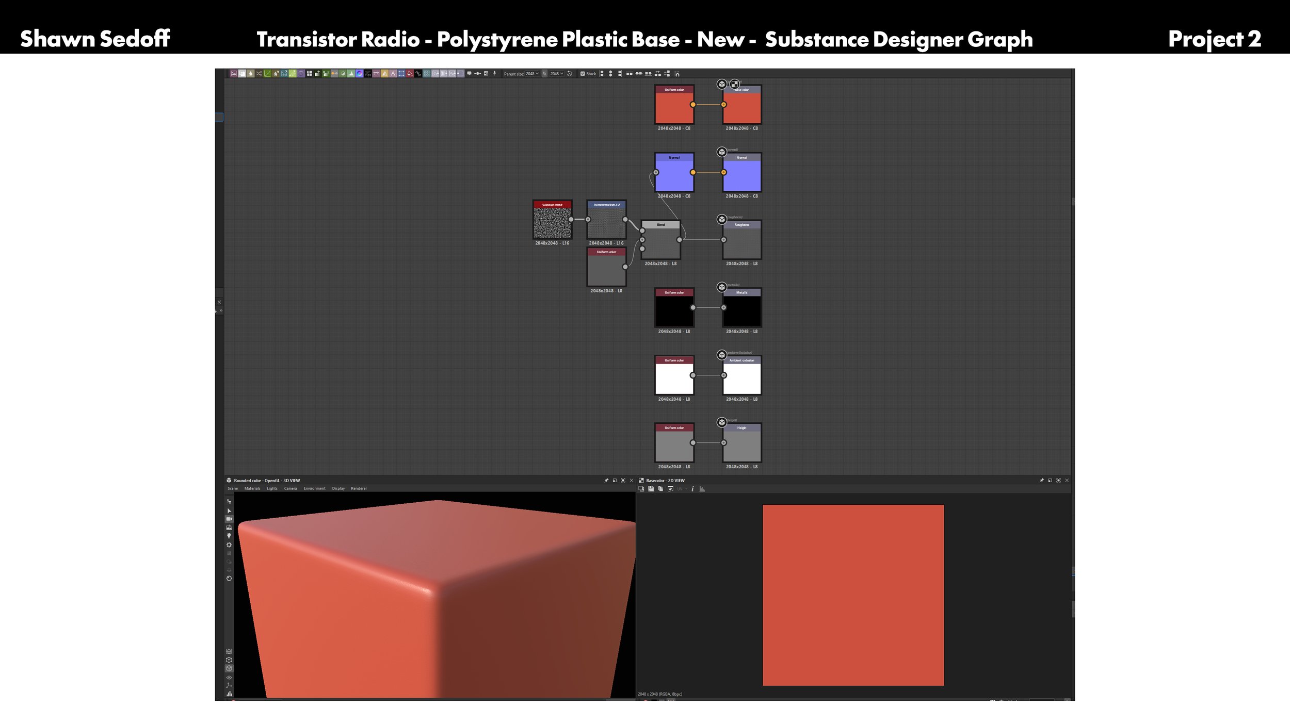Add a comment from the graph toolbar
Image resolution: width=1290 pixels, height=725 pixels.
point(469,74)
